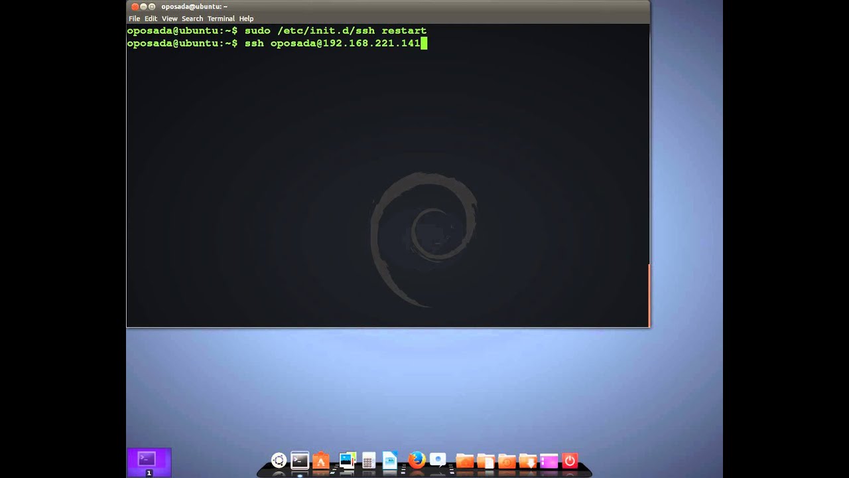Click the terminal title 'oposada@ubuntu: ~'

194,7
